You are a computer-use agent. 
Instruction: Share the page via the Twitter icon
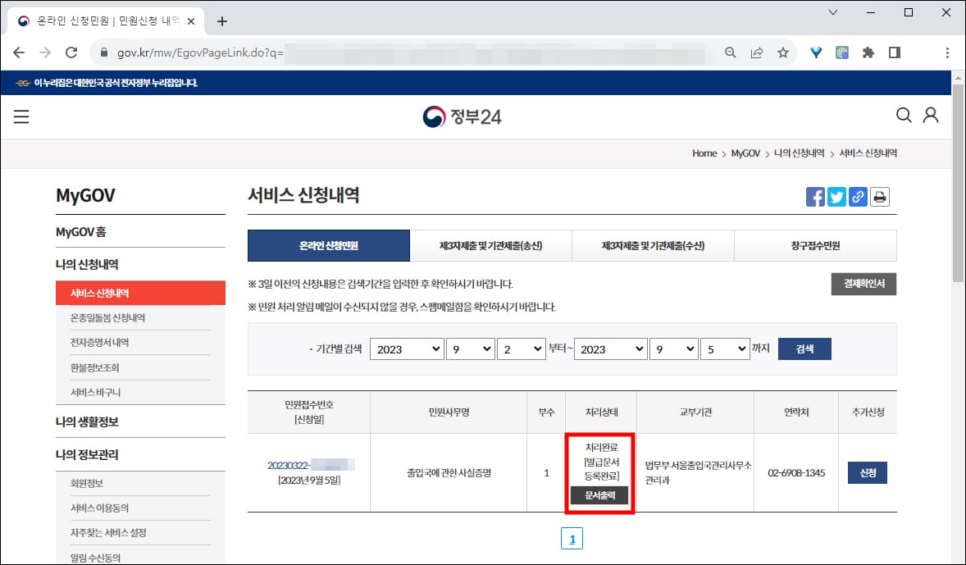click(x=836, y=197)
